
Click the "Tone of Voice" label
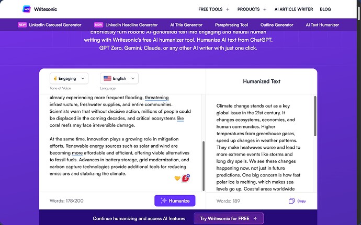(60, 88)
